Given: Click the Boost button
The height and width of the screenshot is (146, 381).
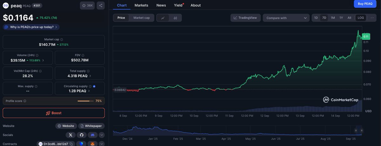Looking at the screenshot, I should click(x=54, y=113).
